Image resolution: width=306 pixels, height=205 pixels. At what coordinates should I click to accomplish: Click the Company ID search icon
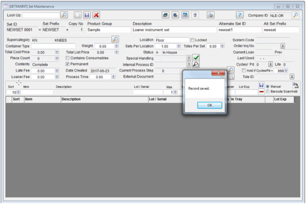pyautogui.click(x=295, y=15)
